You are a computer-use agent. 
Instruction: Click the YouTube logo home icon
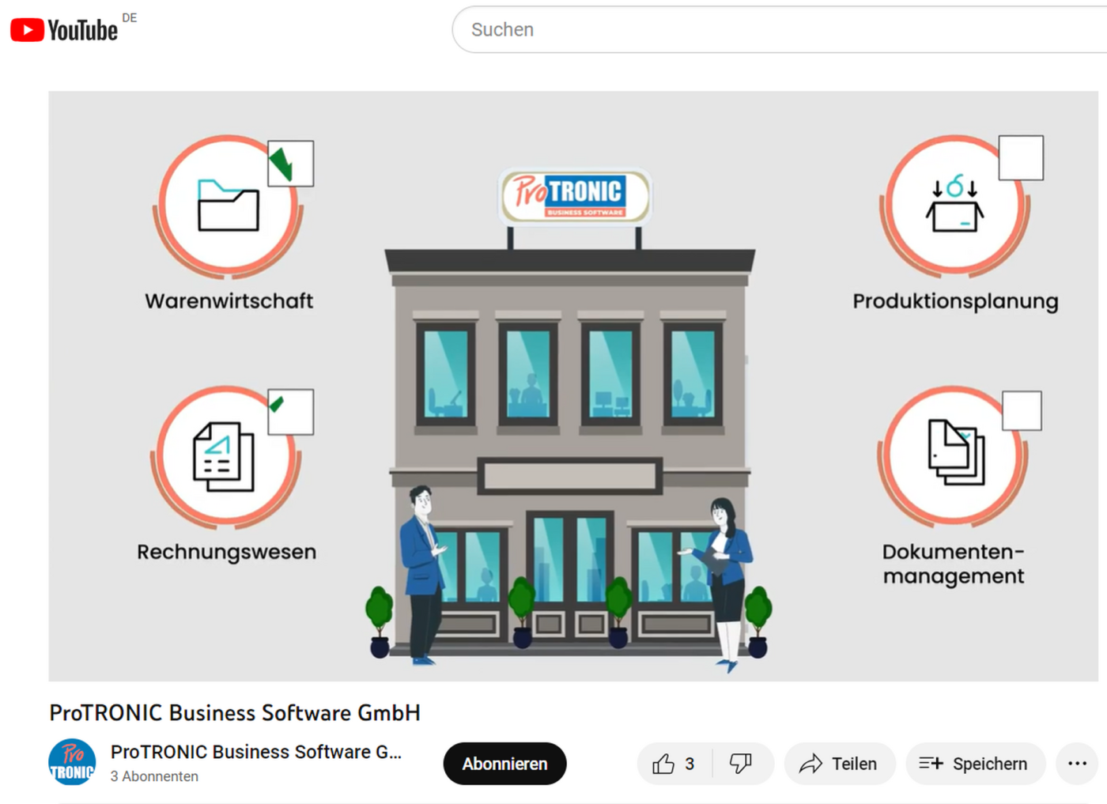pyautogui.click(x=63, y=30)
